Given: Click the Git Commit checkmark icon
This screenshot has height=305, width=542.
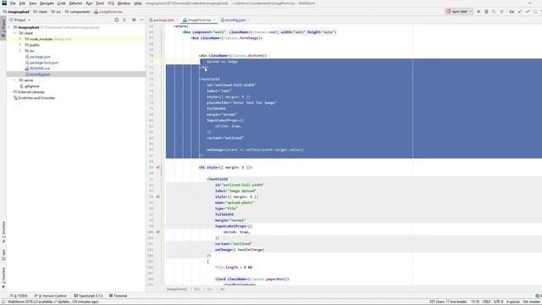Looking at the screenshot, I should pyautogui.click(x=528, y=11).
